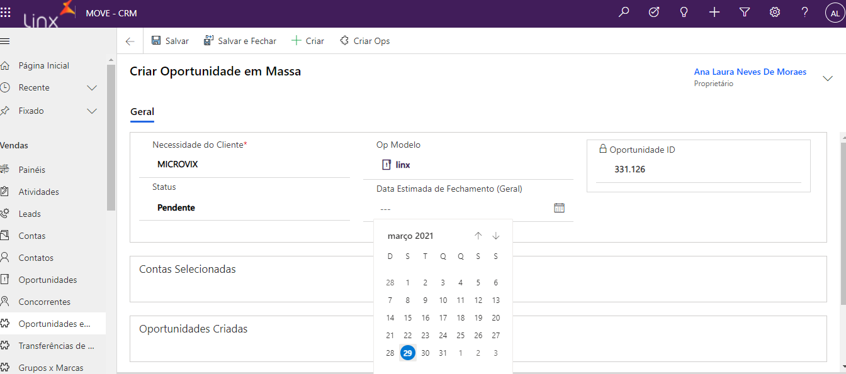This screenshot has width=846, height=374.
Task: Select the Geral tab
Action: pyautogui.click(x=142, y=112)
